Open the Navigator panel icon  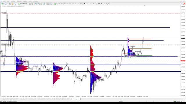(x=15, y=4)
